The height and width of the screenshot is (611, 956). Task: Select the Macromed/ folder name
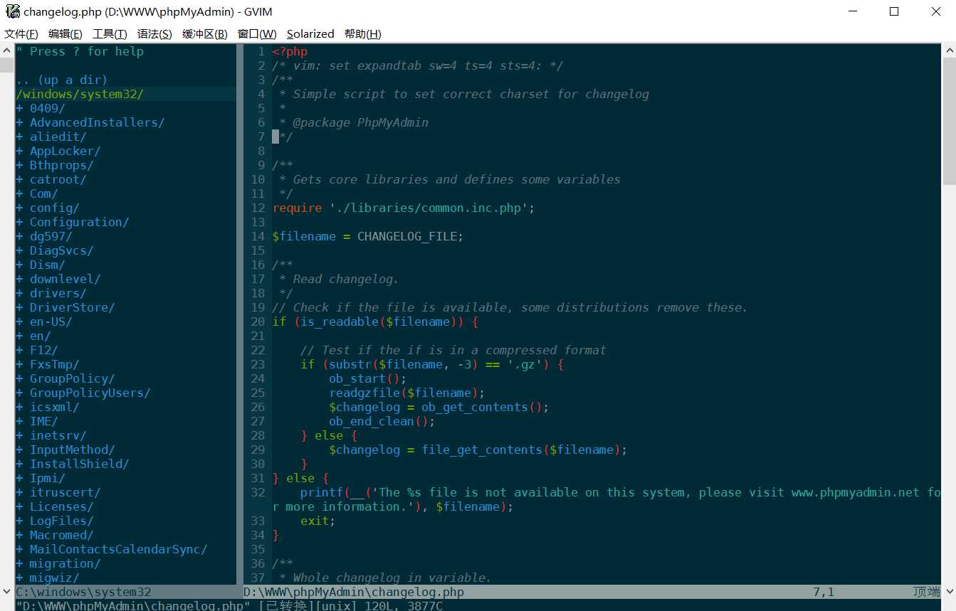click(x=61, y=535)
